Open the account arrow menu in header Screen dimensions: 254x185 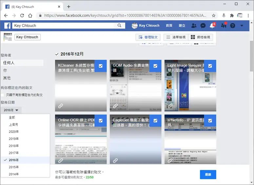242,26
